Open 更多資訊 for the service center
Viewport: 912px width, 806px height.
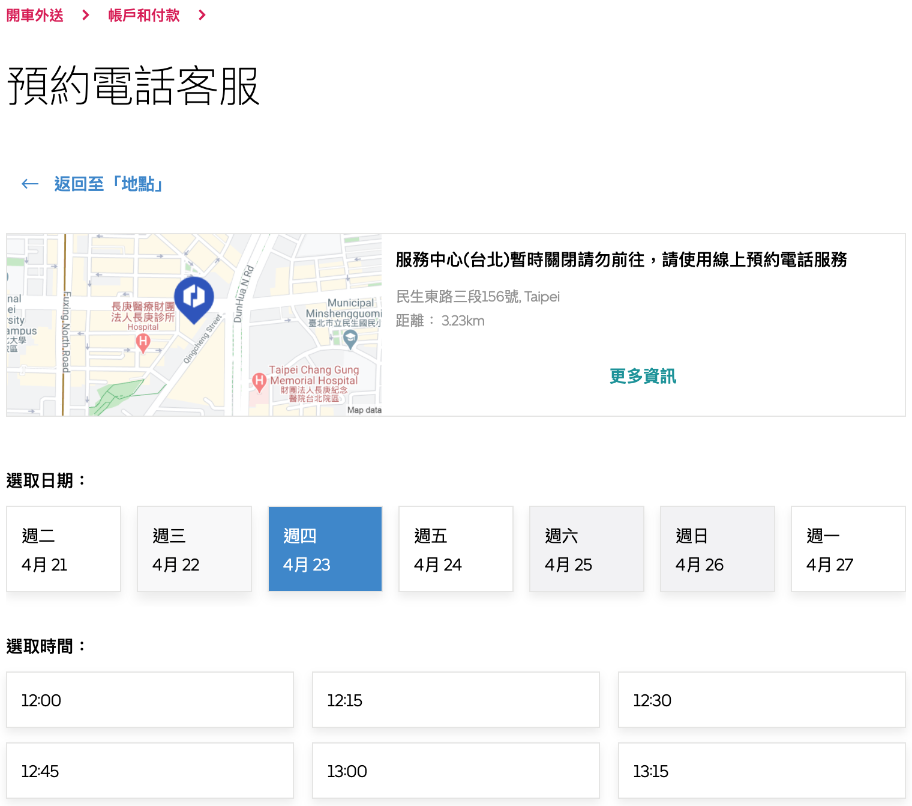coord(643,376)
